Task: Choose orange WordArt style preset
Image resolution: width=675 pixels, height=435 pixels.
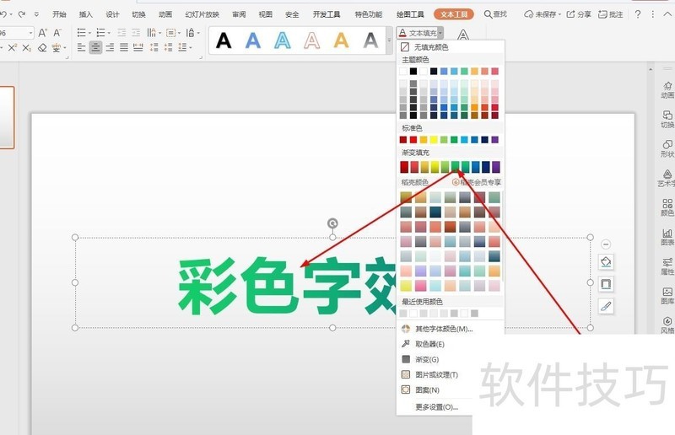Action: pyautogui.click(x=341, y=40)
